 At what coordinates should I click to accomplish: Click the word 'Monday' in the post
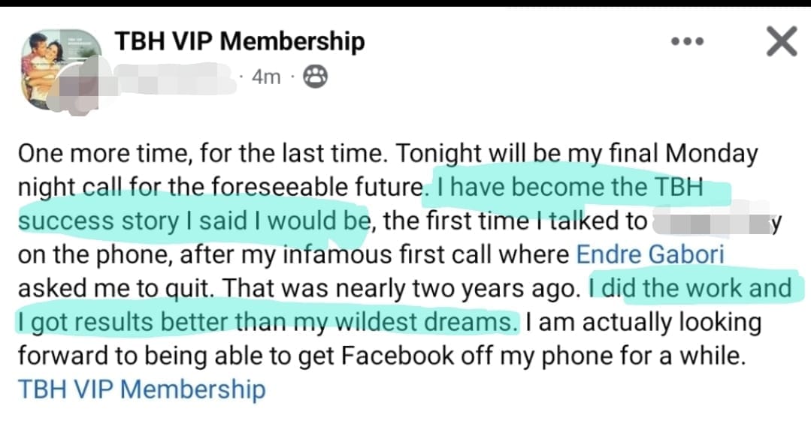click(x=710, y=153)
